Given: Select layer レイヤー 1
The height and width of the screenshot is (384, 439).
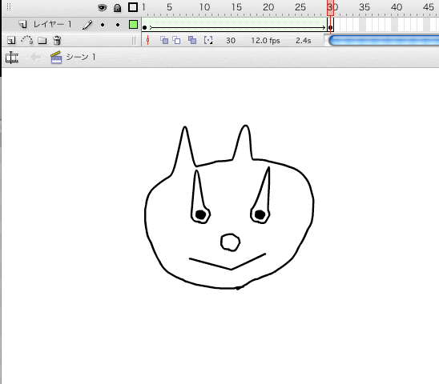Looking at the screenshot, I should pyautogui.click(x=52, y=25).
